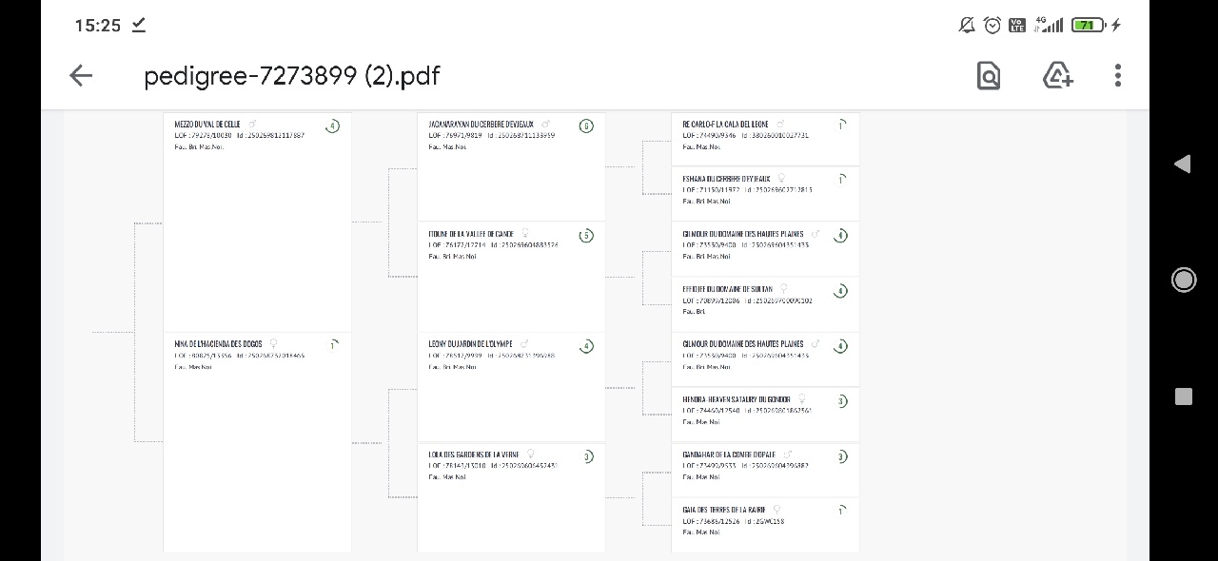Screen dimensions: 1218x561
Task: Go back using the arrow beside the file name
Action: [81, 76]
